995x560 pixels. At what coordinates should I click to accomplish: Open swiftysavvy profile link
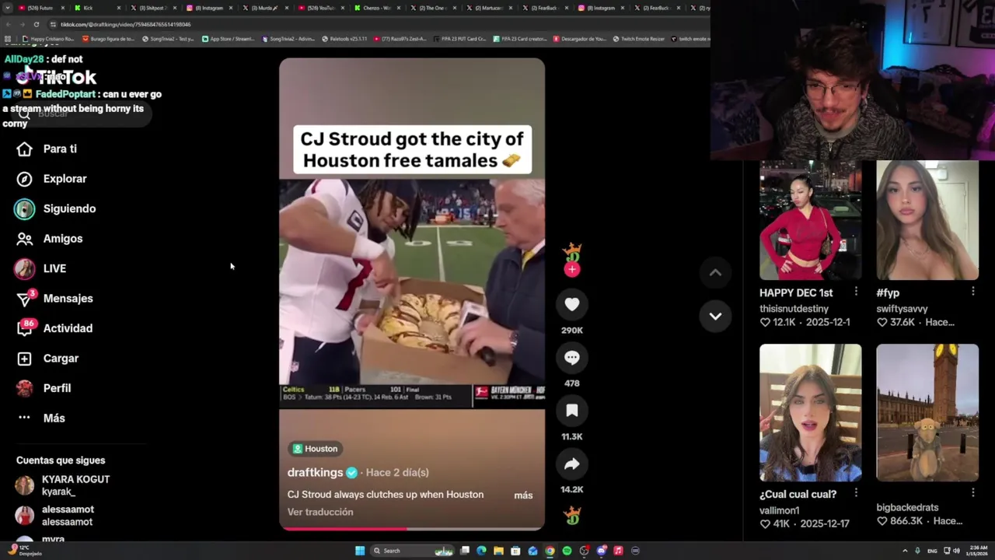902,309
